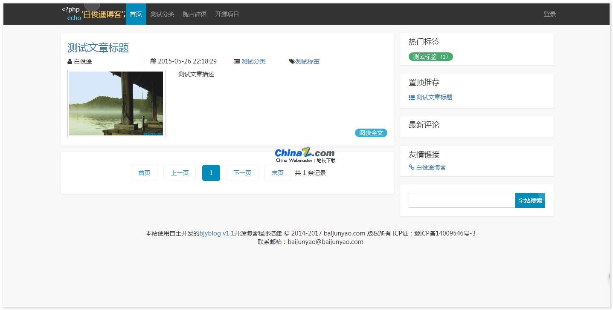Open the 首页 navigation item
613x310 pixels.
(x=136, y=14)
